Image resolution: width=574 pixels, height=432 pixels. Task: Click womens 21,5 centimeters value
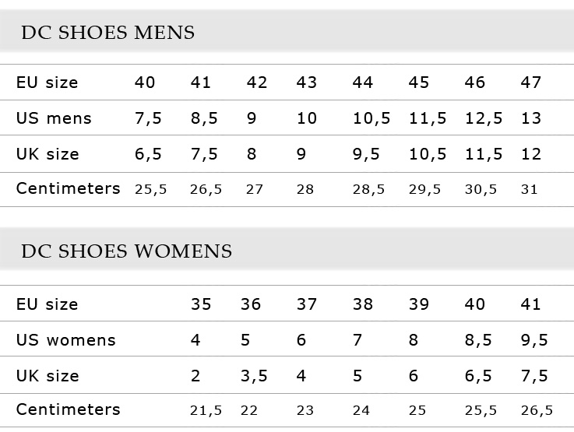(206, 410)
